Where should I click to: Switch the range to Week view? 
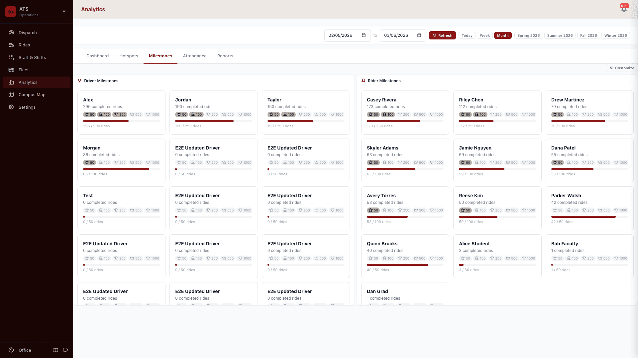[x=484, y=35]
